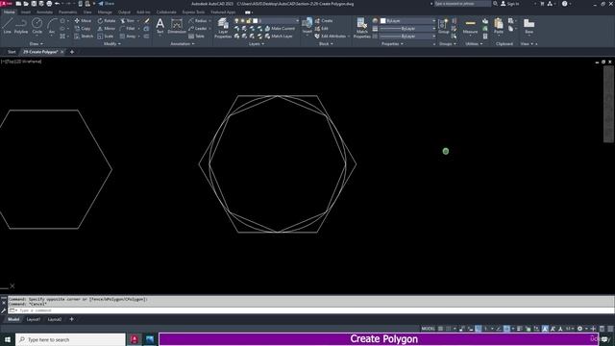Expand the Annotation panel
Screen dimensions: 615x346
point(183,44)
